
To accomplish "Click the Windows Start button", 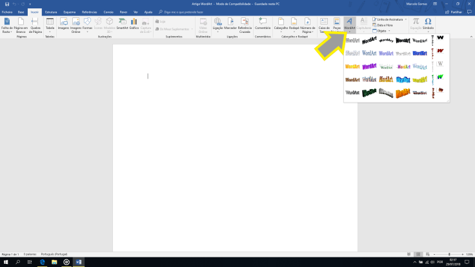I will point(5,262).
